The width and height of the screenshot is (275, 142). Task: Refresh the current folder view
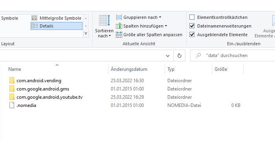point(179,56)
